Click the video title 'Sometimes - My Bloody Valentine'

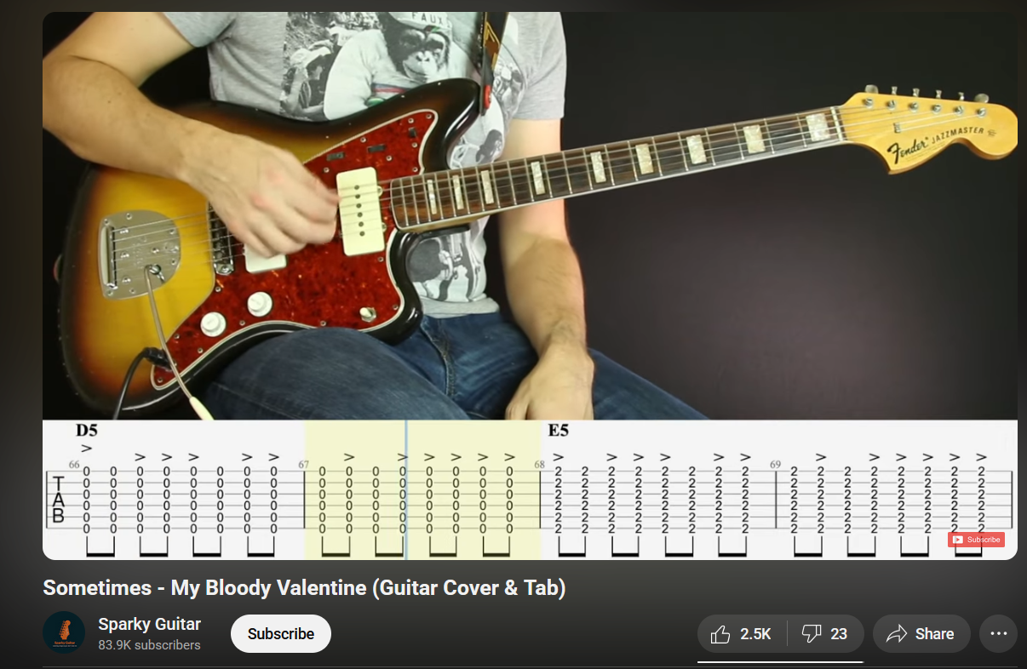(304, 588)
